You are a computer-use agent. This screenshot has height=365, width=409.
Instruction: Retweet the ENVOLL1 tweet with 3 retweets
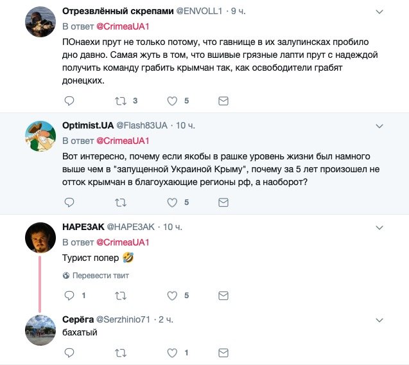(x=121, y=101)
